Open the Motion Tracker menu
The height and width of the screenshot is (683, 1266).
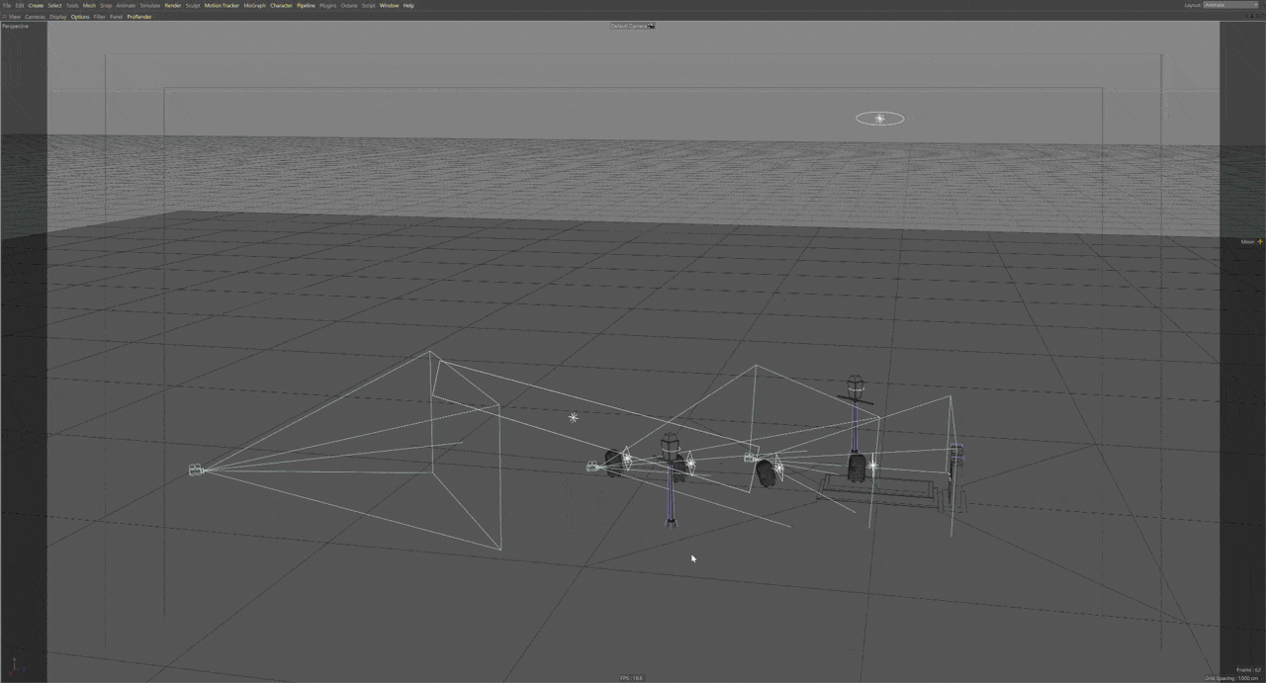pyautogui.click(x=222, y=5)
